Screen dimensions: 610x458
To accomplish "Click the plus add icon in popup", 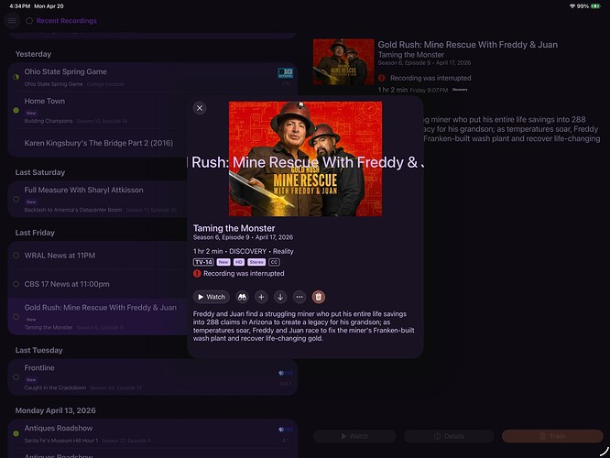I will [261, 297].
